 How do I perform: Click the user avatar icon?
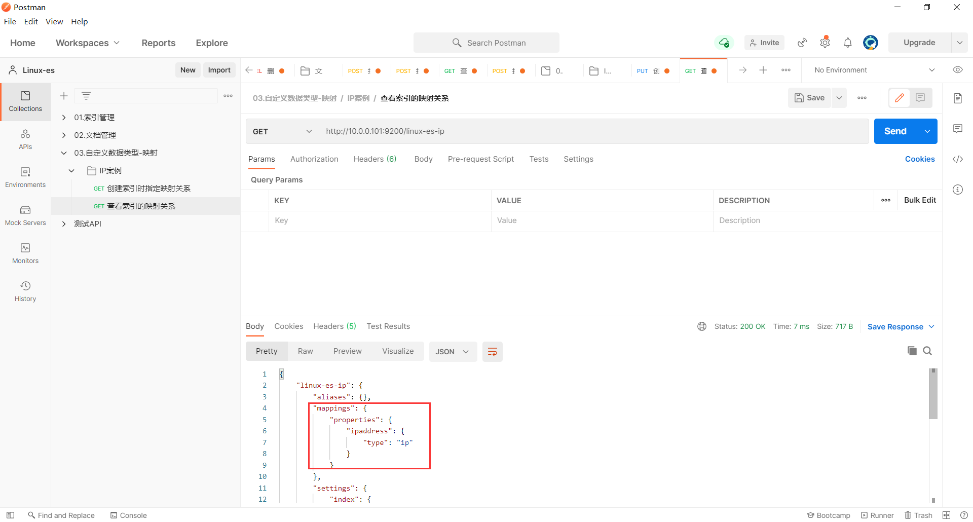(871, 43)
